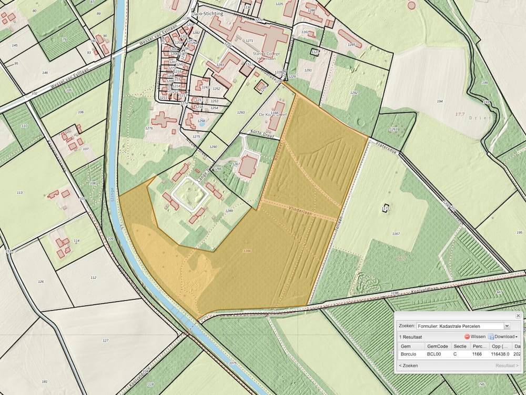Click the BCL00 cell in results

[x=436, y=355]
